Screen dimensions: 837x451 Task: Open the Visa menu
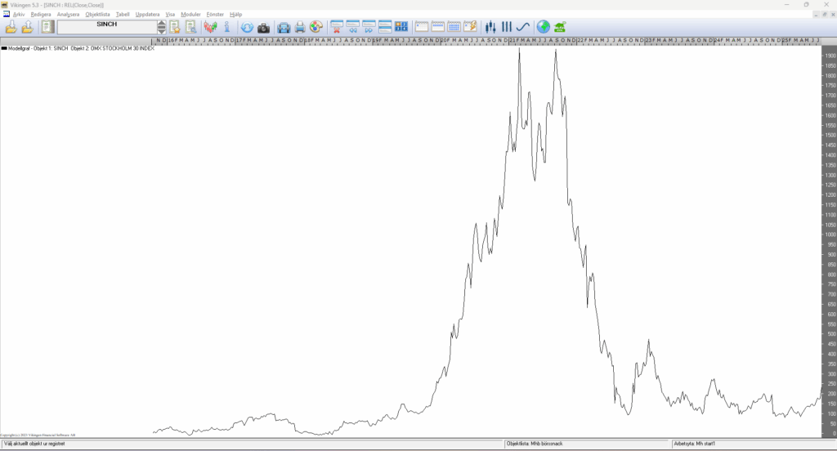point(170,15)
